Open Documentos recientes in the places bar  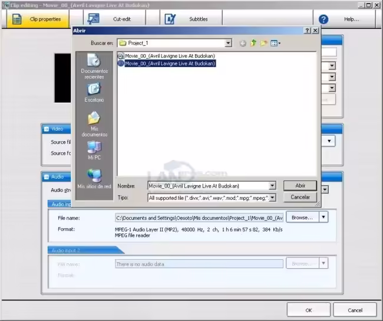[x=94, y=66]
